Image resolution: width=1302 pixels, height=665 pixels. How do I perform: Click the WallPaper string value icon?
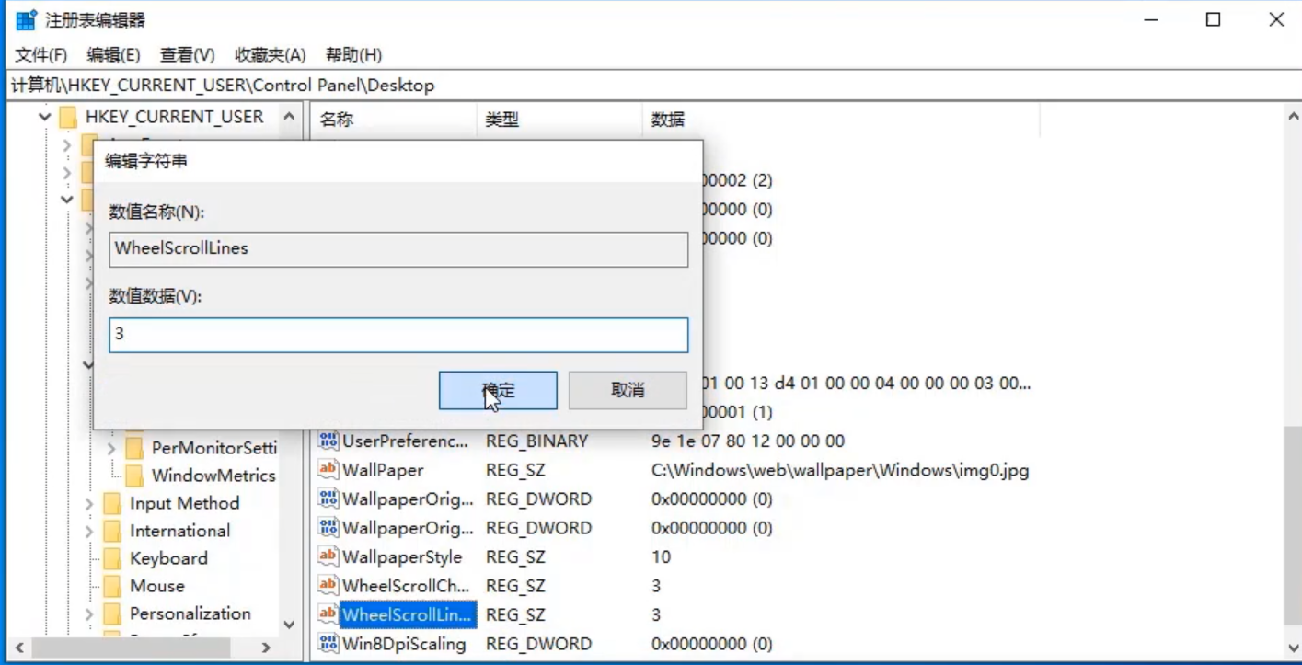pyautogui.click(x=328, y=470)
